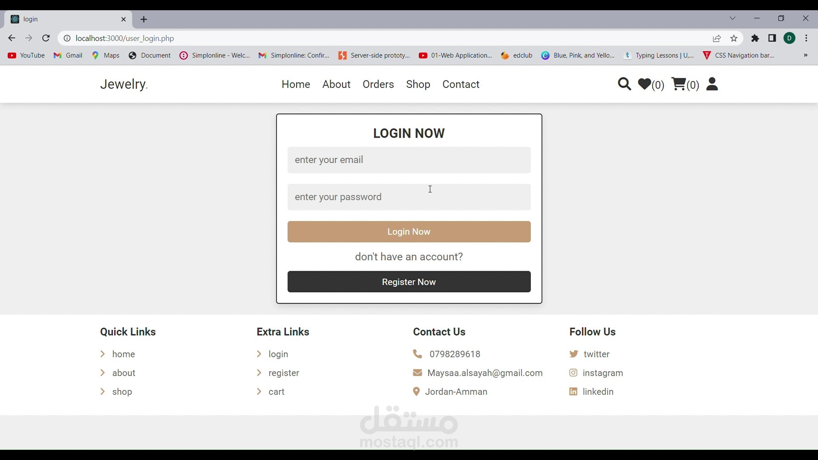Viewport: 818px width, 460px height.
Task: Open the wishlist heart icon
Action: [x=645, y=84]
